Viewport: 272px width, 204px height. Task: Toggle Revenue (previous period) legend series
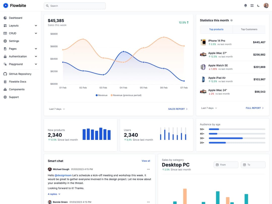126,95
